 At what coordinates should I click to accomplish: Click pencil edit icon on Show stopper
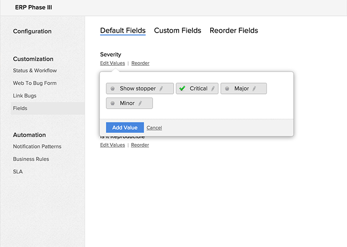161,89
